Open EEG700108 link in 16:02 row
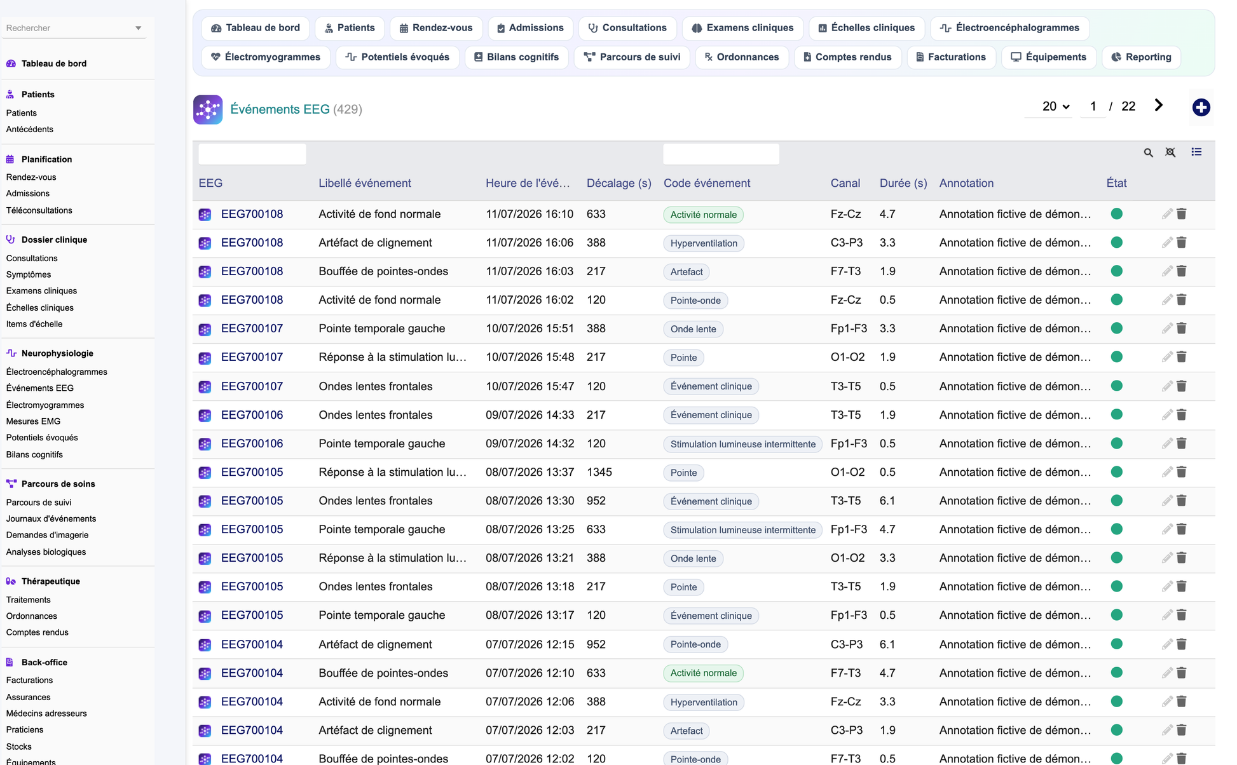 point(252,300)
